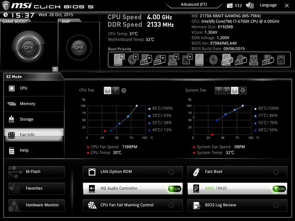
Task: Select System Fan 1
Action: [x=218, y=90]
